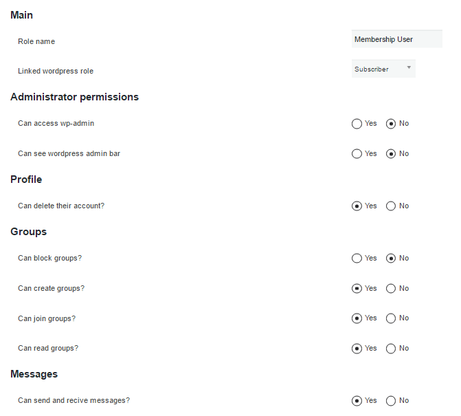The image size is (461, 416).
Task: Choose No for Can read groups
Action: [x=391, y=349]
